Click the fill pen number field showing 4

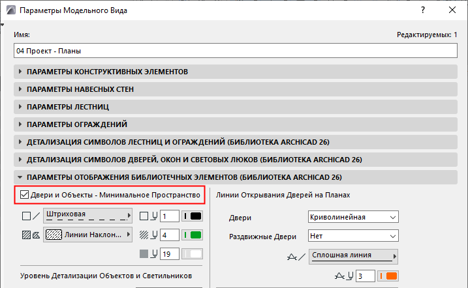(x=170, y=235)
